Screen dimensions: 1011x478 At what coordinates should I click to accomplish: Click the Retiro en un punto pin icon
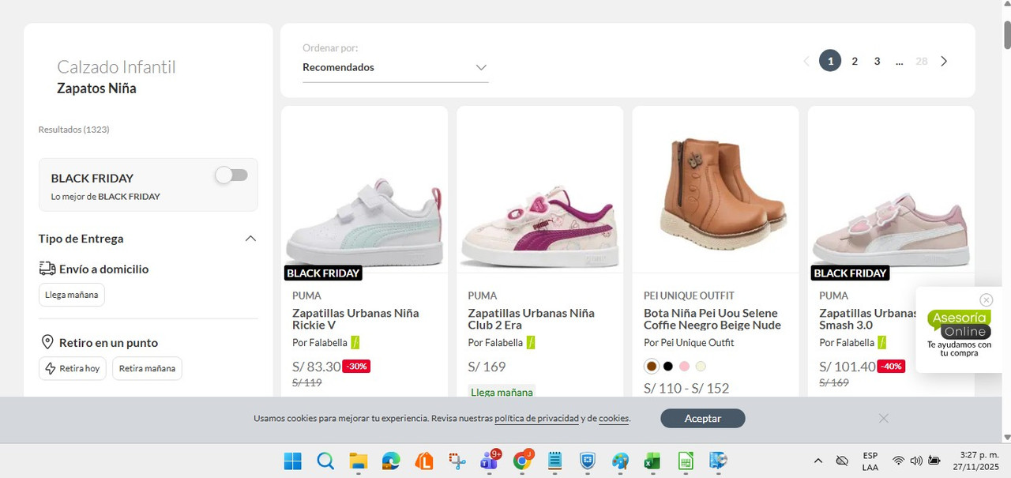tap(47, 342)
